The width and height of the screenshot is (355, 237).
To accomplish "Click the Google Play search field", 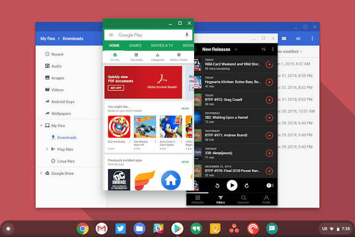I will (148, 35).
